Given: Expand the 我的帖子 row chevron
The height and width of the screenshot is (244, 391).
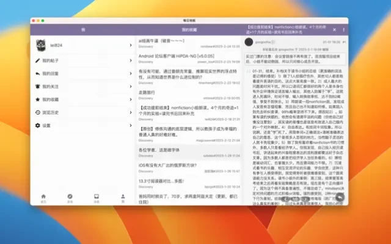Looking at the screenshot, I should tap(131, 61).
